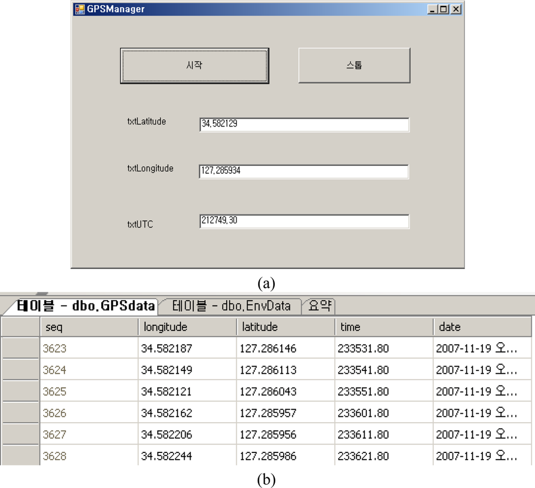This screenshot has height=488, width=535.
Task: Click the GPSManager app icon in title bar
Action: (79, 9)
